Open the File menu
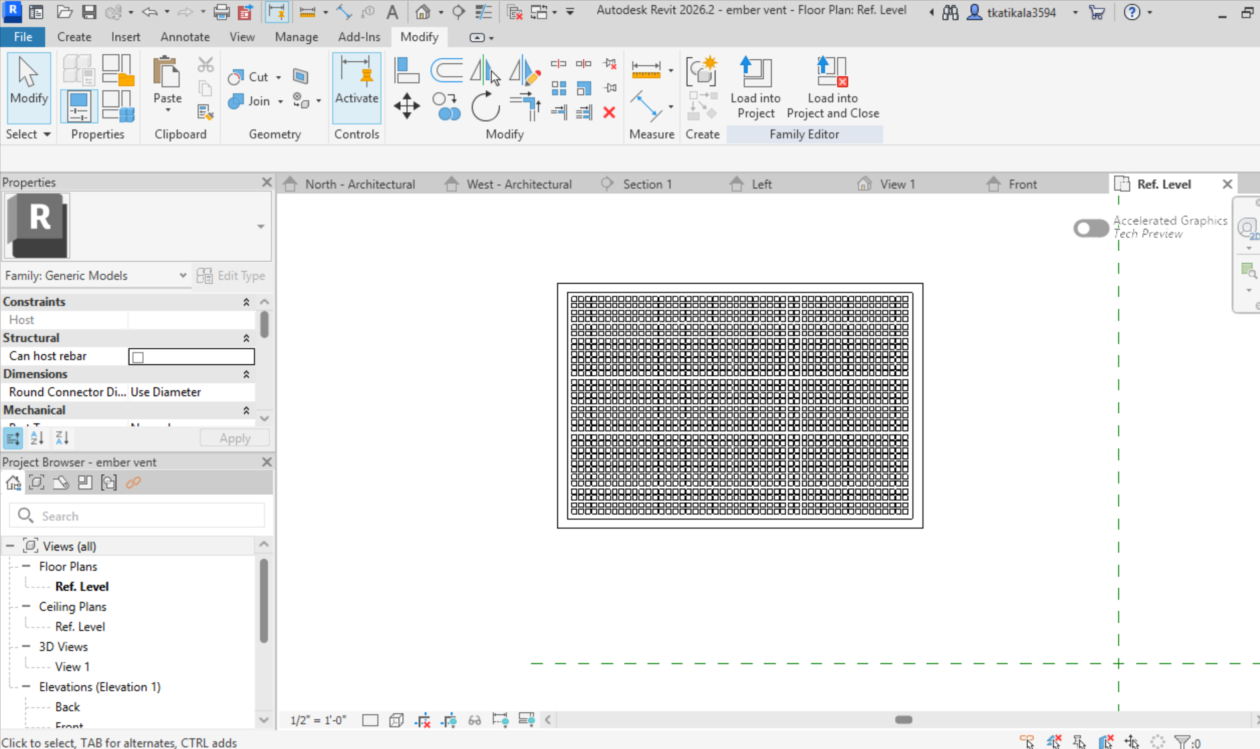The width and height of the screenshot is (1260, 749). point(23,37)
